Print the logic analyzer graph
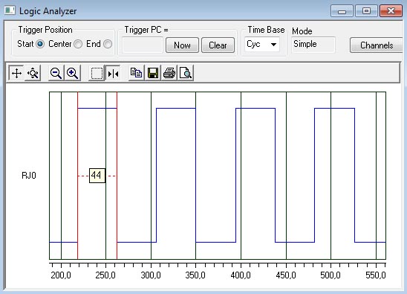This screenshot has height=294, width=407. click(x=169, y=73)
